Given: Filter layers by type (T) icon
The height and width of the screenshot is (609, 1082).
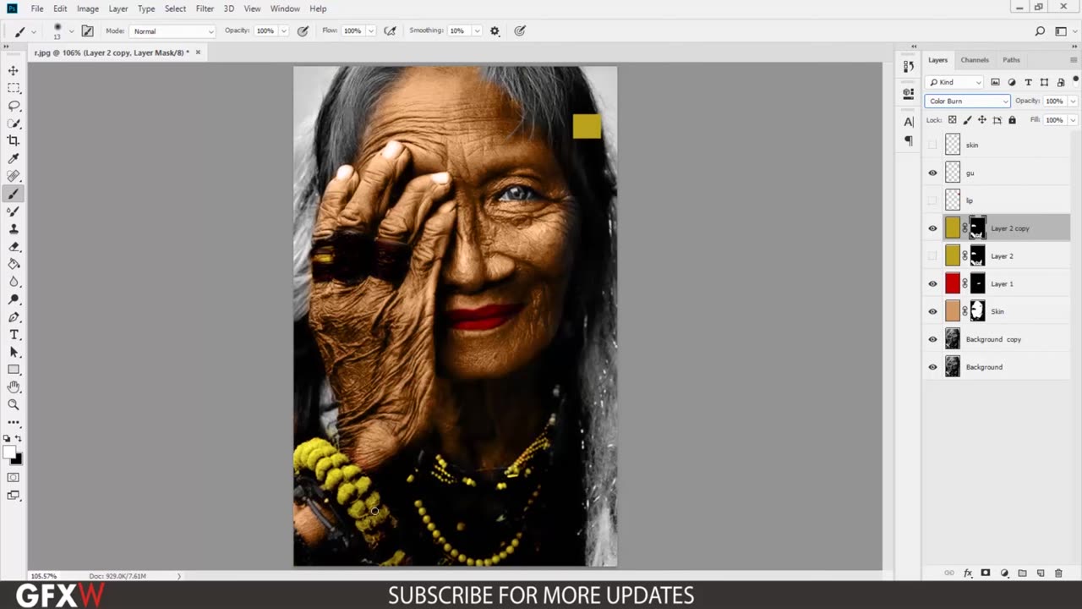Looking at the screenshot, I should coord(1028,82).
